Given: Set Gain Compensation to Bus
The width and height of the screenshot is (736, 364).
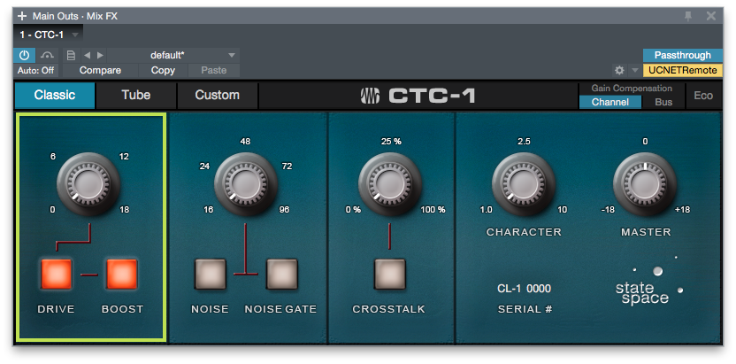Looking at the screenshot, I should 663,102.
